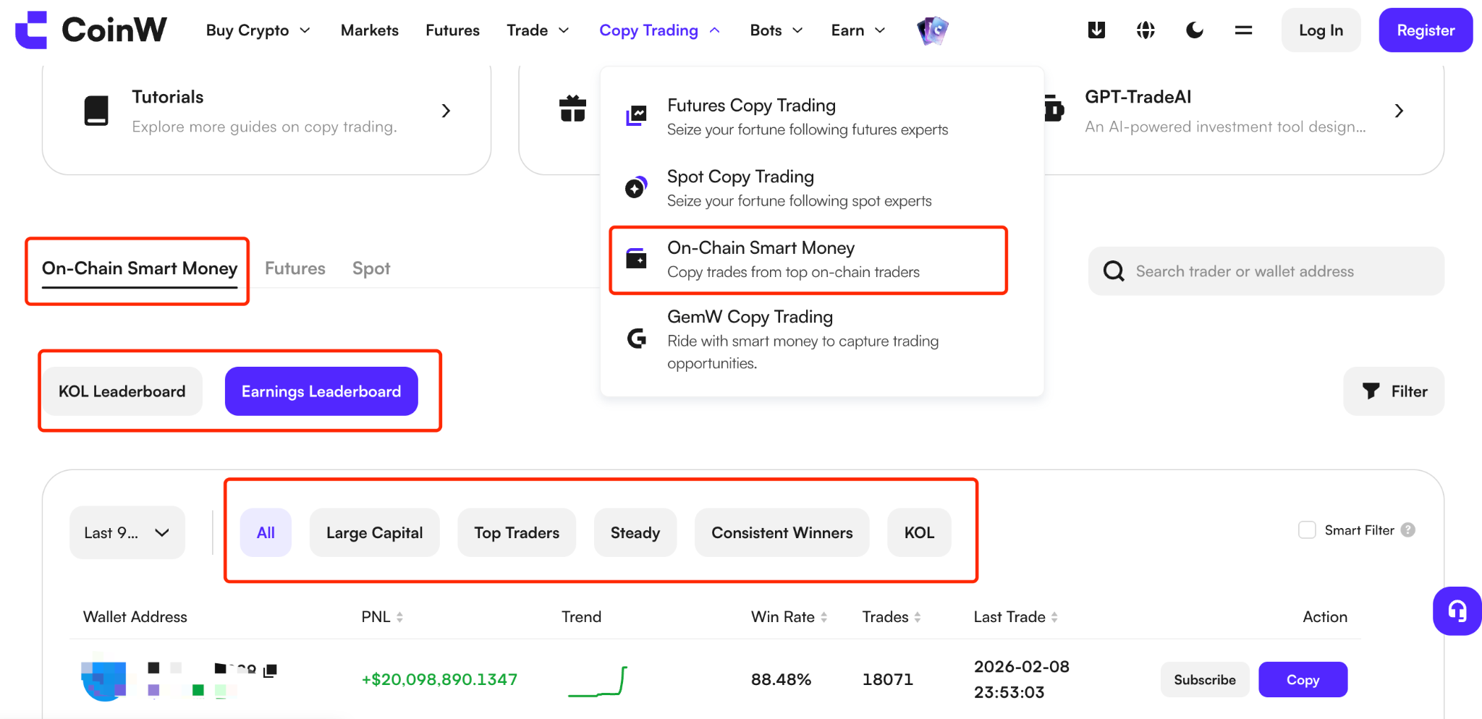Screen dimensions: 1482x719
Task: Copy the wallet address via copy icon
Action: click(x=270, y=671)
